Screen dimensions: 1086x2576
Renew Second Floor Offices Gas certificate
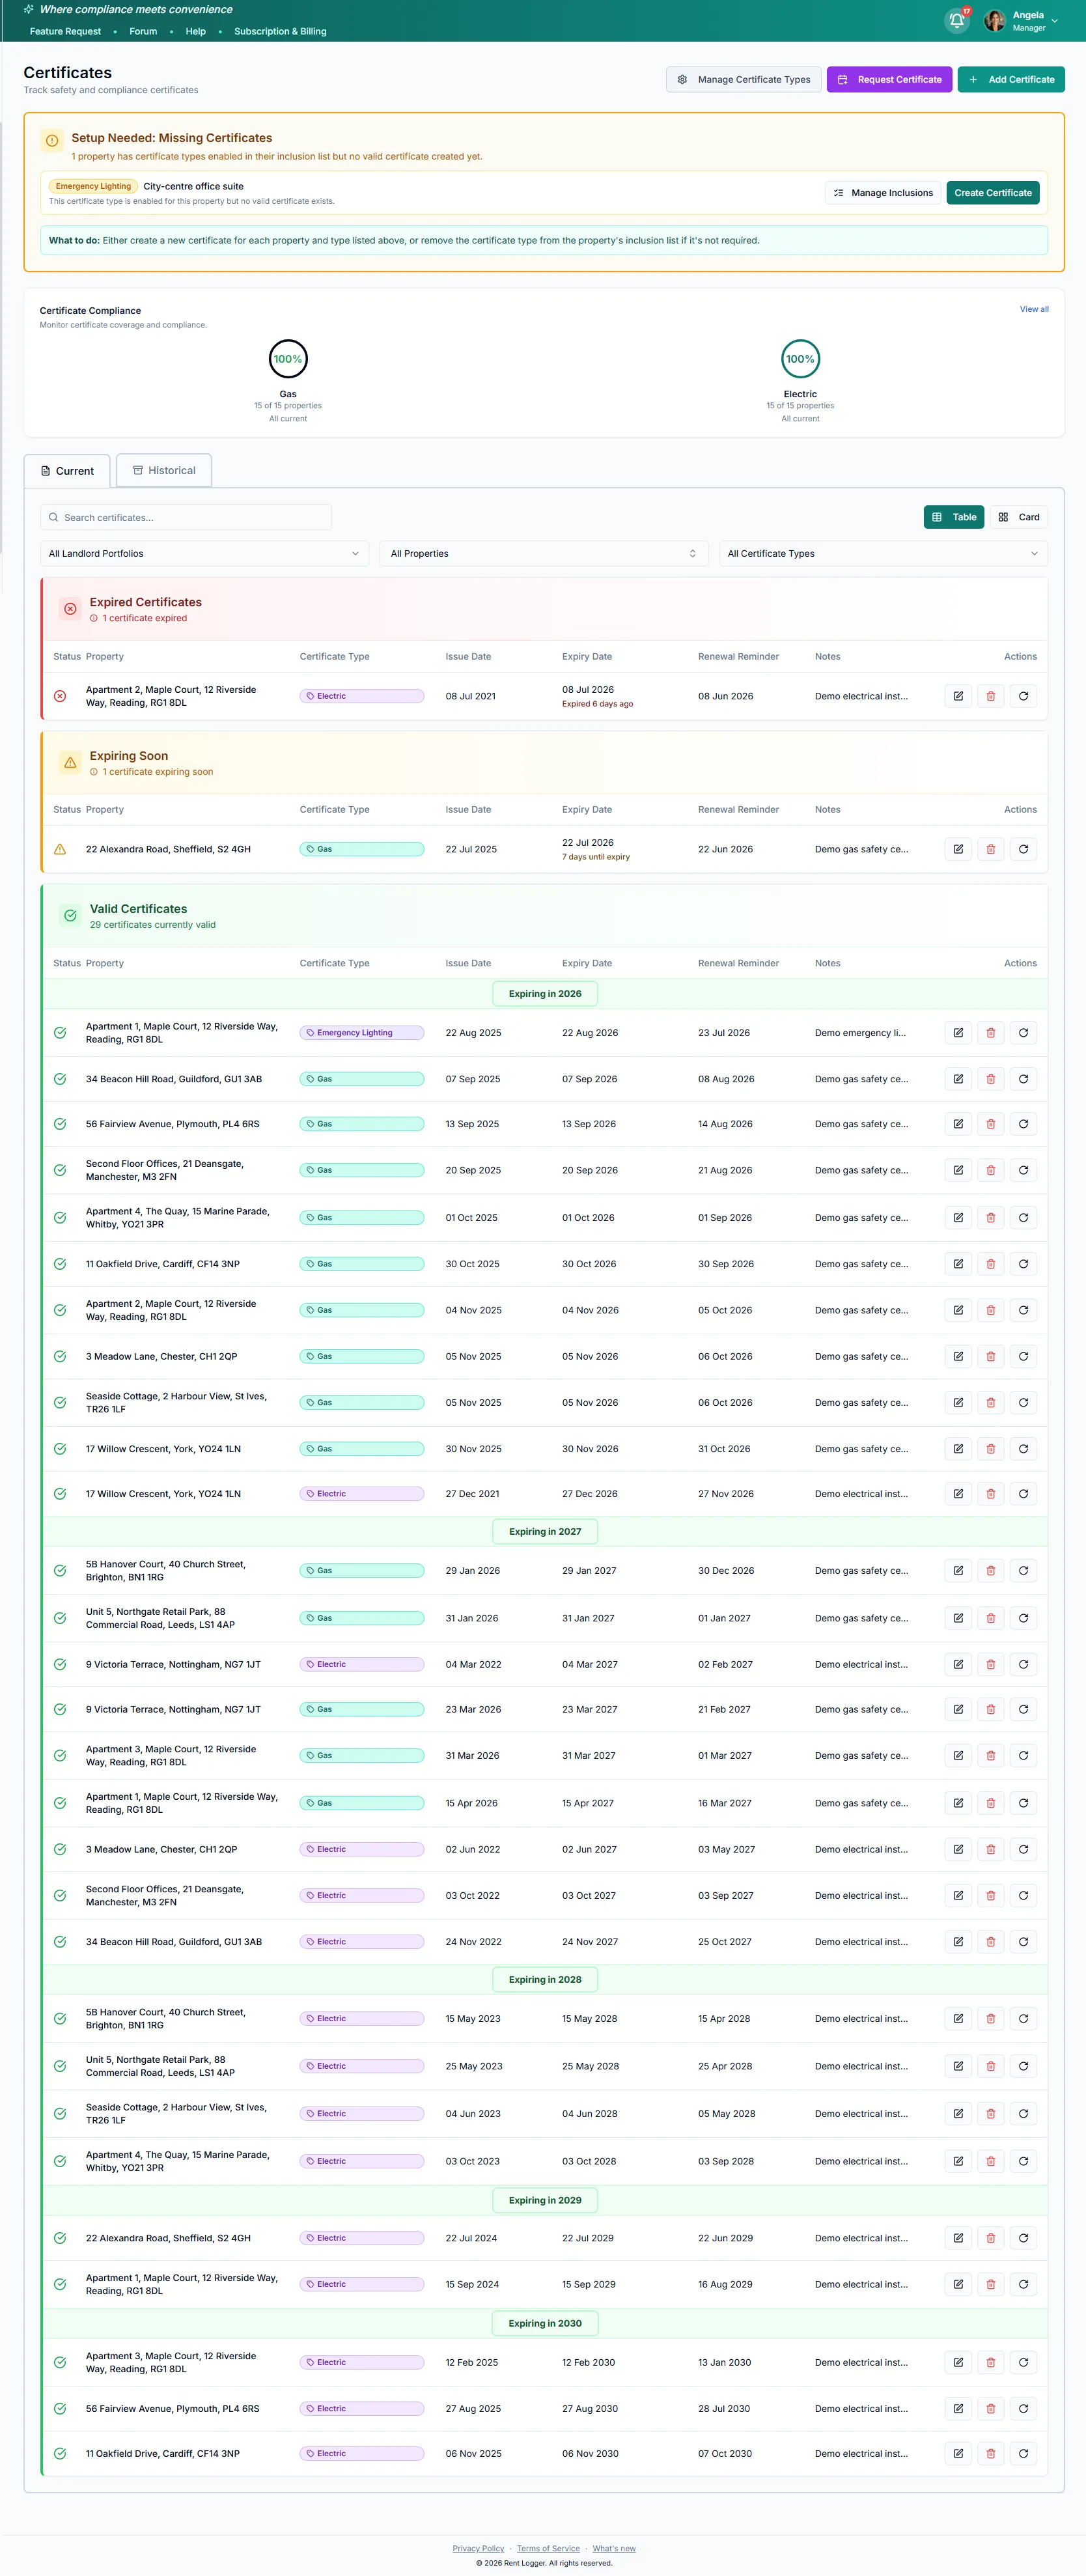pyautogui.click(x=1023, y=1170)
